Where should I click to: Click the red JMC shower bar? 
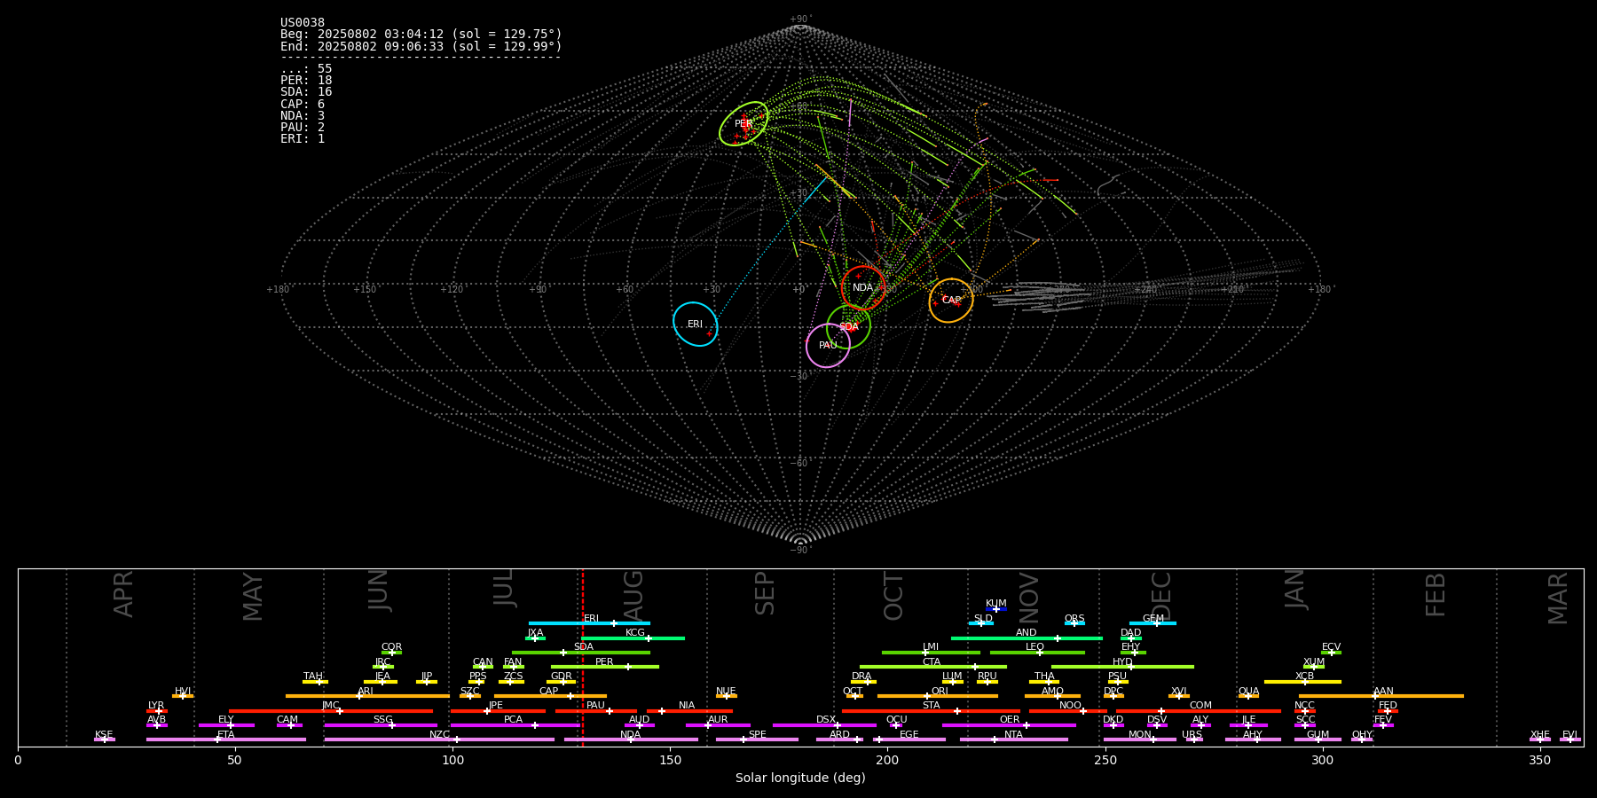point(331,710)
